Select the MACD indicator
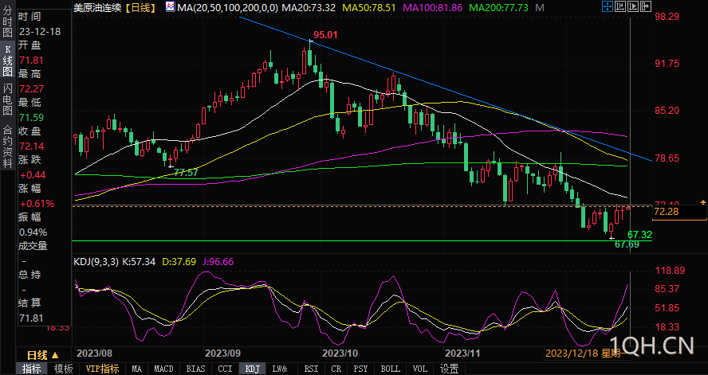This screenshot has height=375, width=708. click(163, 369)
